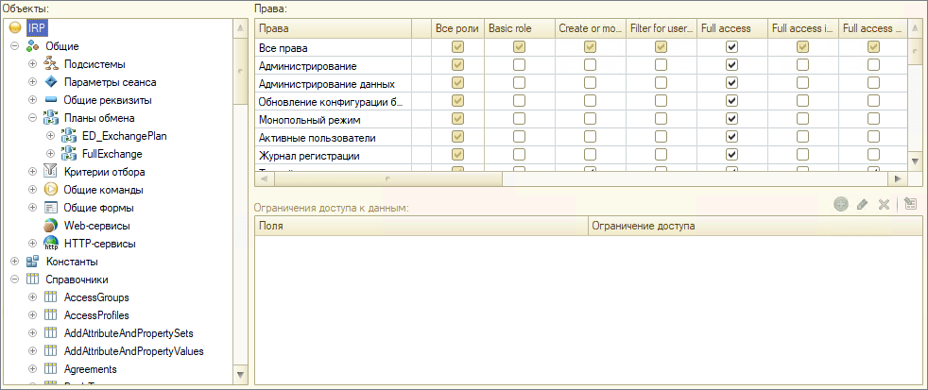
Task: Select the FullExchange exchange plan
Action: click(112, 154)
